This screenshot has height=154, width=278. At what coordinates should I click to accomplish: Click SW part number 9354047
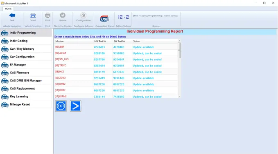coord(119,59)
